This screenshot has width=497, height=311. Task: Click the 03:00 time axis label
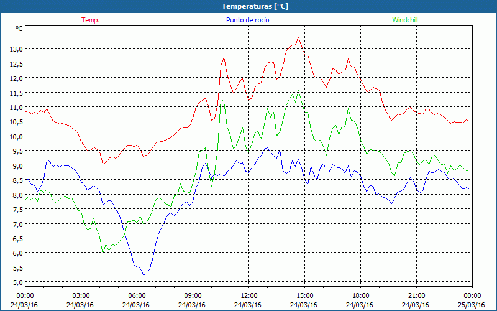point(81,296)
